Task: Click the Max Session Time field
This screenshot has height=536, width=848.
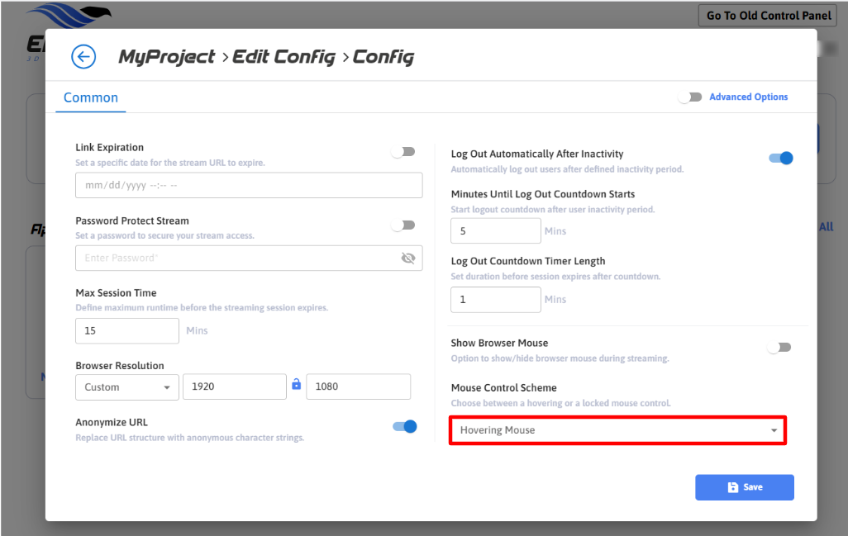Action: (x=127, y=330)
